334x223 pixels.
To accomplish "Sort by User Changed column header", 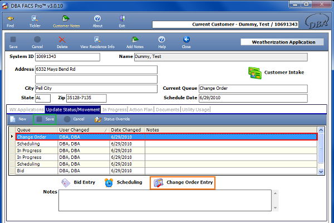I will pos(83,130).
